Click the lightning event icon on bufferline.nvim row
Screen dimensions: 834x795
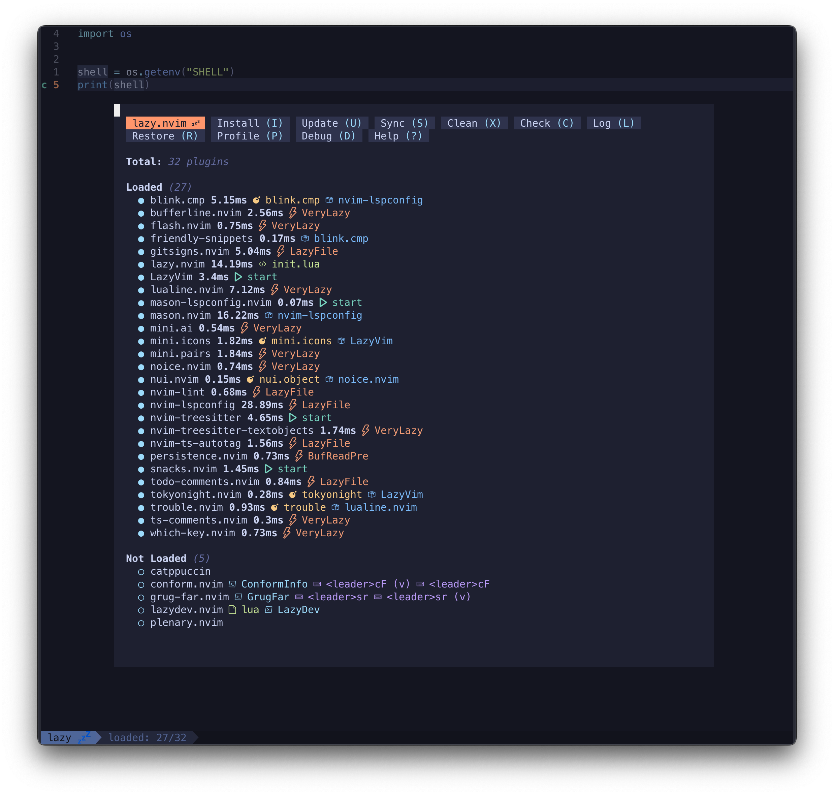pyautogui.click(x=293, y=213)
